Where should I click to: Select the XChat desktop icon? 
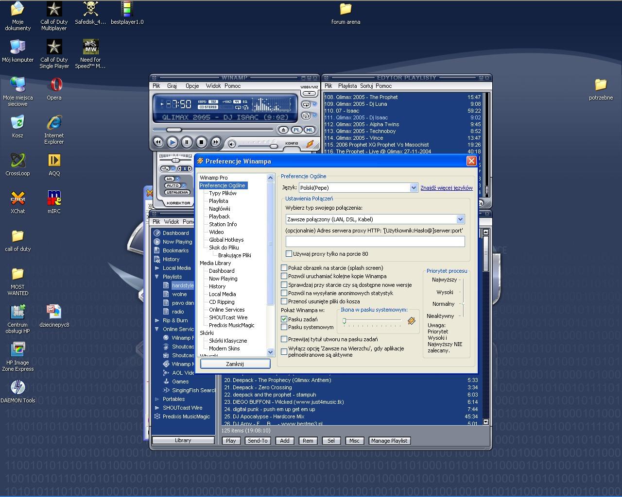17,202
